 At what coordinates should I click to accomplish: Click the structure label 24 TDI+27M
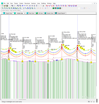[x=81, y=32]
